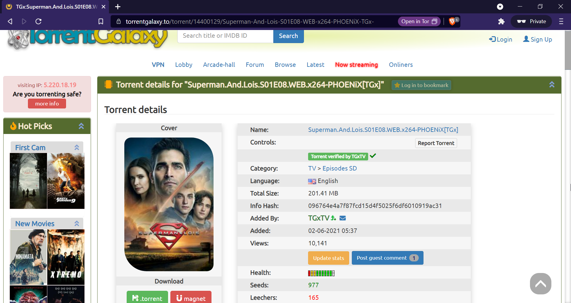571x303 pixels.
Task: Collapse the First Cam section
Action: pyautogui.click(x=77, y=147)
